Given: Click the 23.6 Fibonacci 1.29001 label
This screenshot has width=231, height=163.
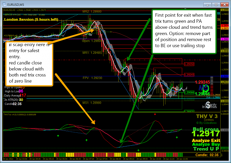Looking at the screenshot, I should [x=213, y=97].
